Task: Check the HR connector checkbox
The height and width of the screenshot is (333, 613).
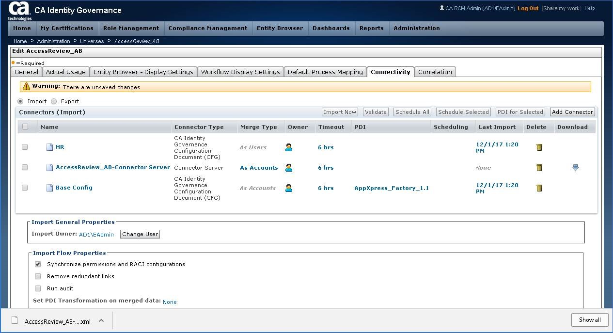Action: (25, 147)
